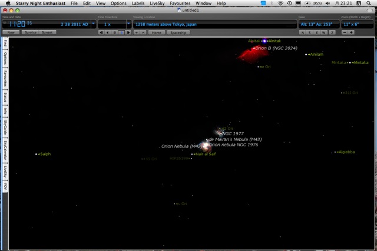This screenshot has height=251, width=377.
Task: Open the Labels menu
Action: click(x=138, y=4)
